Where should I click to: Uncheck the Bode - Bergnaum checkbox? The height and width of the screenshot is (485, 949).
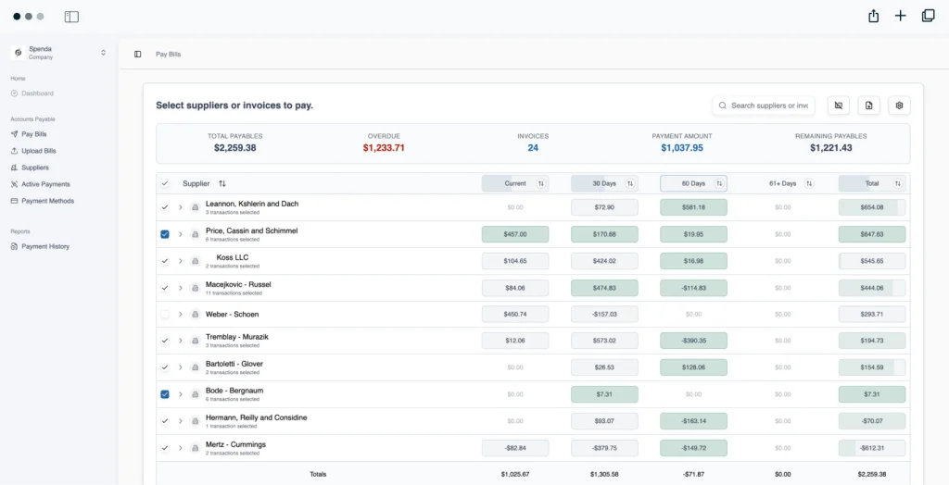165,394
